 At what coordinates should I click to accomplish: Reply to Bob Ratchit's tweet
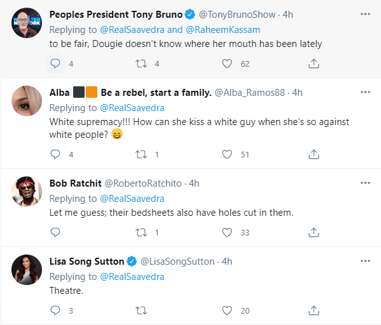tap(55, 232)
